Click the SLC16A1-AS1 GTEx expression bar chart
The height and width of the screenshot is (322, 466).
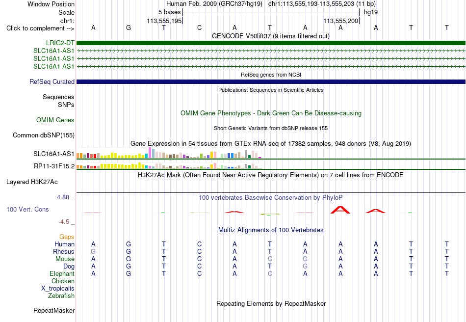[x=169, y=153]
